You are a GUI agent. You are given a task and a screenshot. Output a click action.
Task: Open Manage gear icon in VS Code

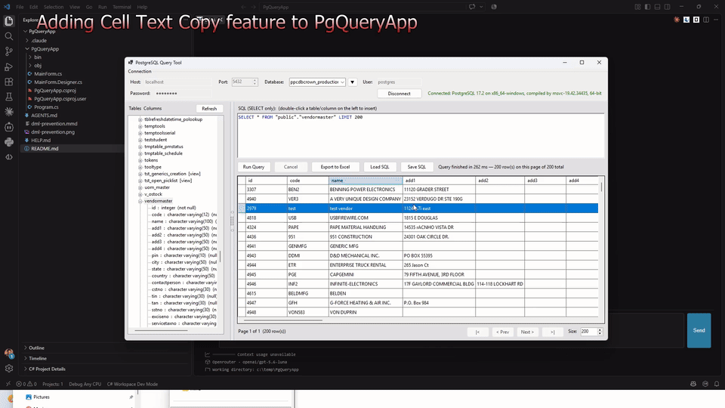point(9,369)
